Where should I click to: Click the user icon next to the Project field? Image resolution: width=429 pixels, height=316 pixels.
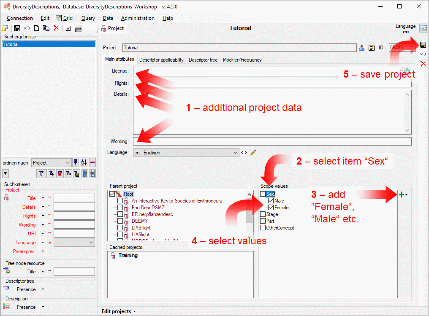pos(362,48)
